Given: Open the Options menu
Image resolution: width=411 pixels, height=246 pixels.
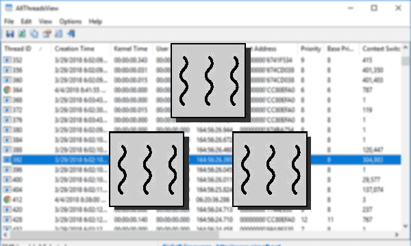Looking at the screenshot, I should click(71, 21).
